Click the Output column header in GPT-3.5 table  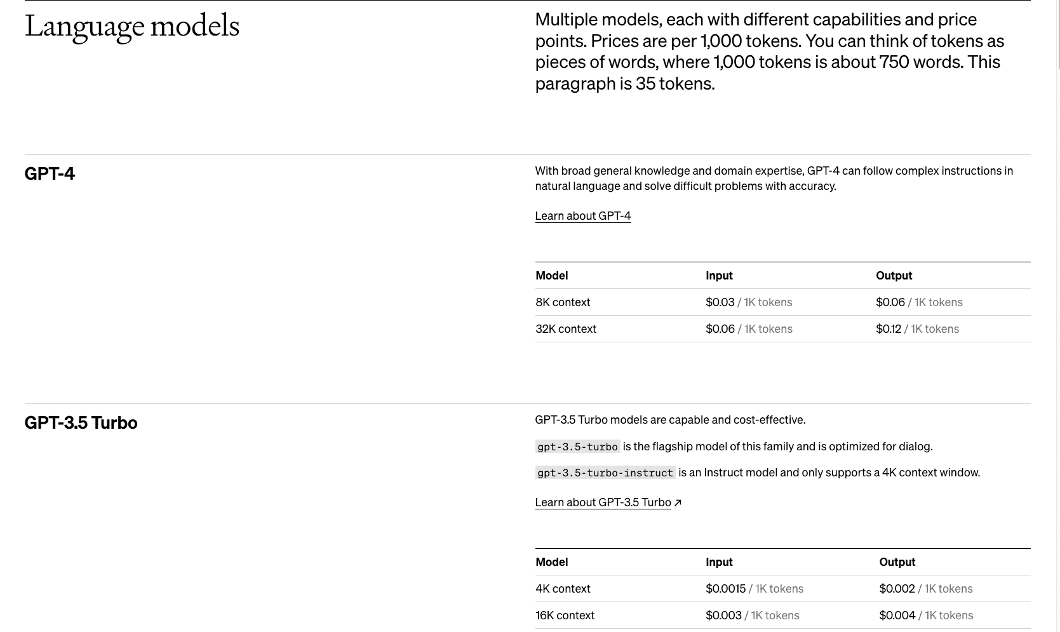pos(897,562)
